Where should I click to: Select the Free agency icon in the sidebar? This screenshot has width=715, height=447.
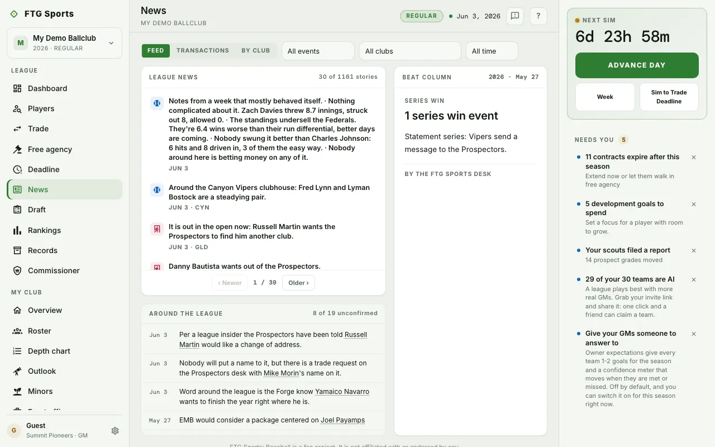click(x=17, y=149)
